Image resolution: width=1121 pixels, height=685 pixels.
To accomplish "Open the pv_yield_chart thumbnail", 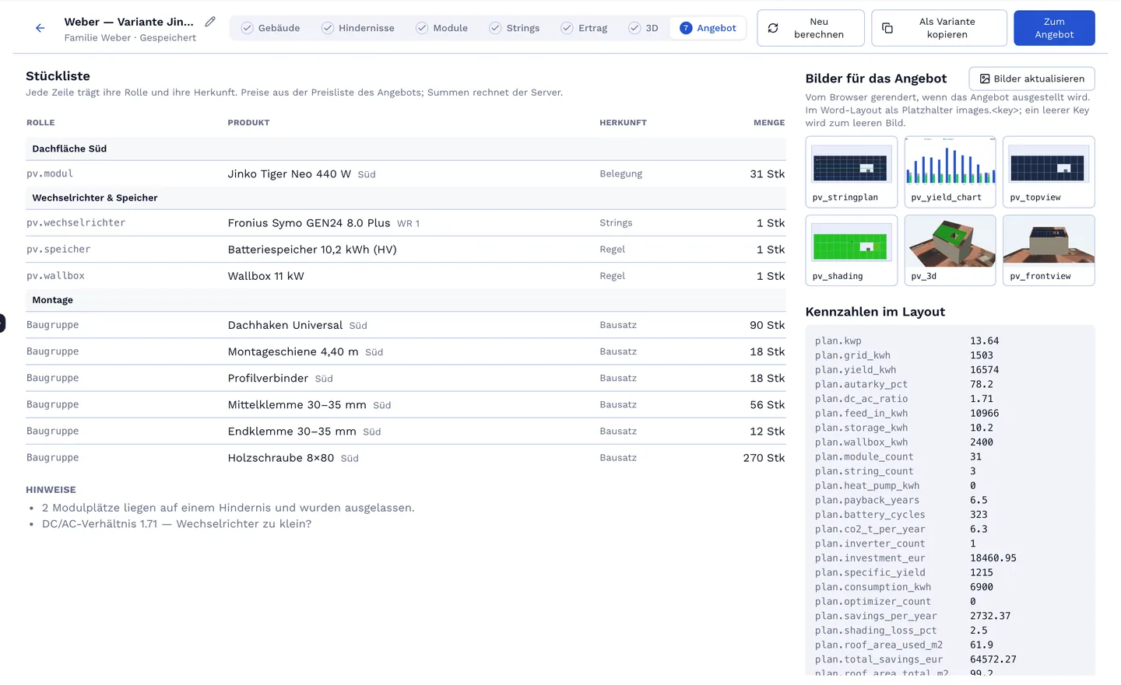I will [x=950, y=172].
